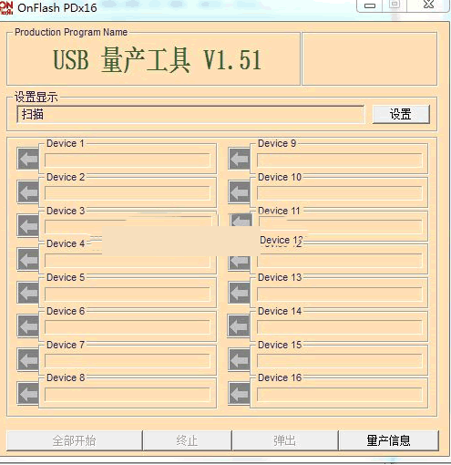Click the Device 2 status bar
The height and width of the screenshot is (465, 451).
pyautogui.click(x=128, y=193)
